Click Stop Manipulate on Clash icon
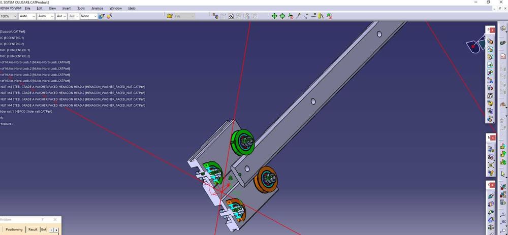This screenshot has width=508, height=235. coord(491,172)
